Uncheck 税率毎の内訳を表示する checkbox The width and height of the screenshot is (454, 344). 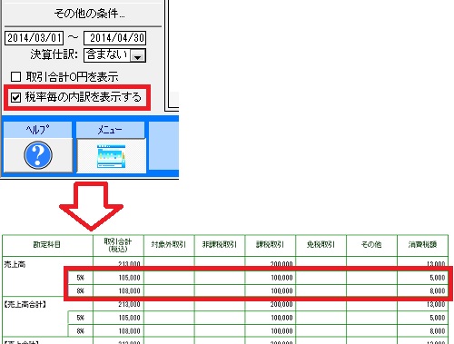(x=15, y=97)
